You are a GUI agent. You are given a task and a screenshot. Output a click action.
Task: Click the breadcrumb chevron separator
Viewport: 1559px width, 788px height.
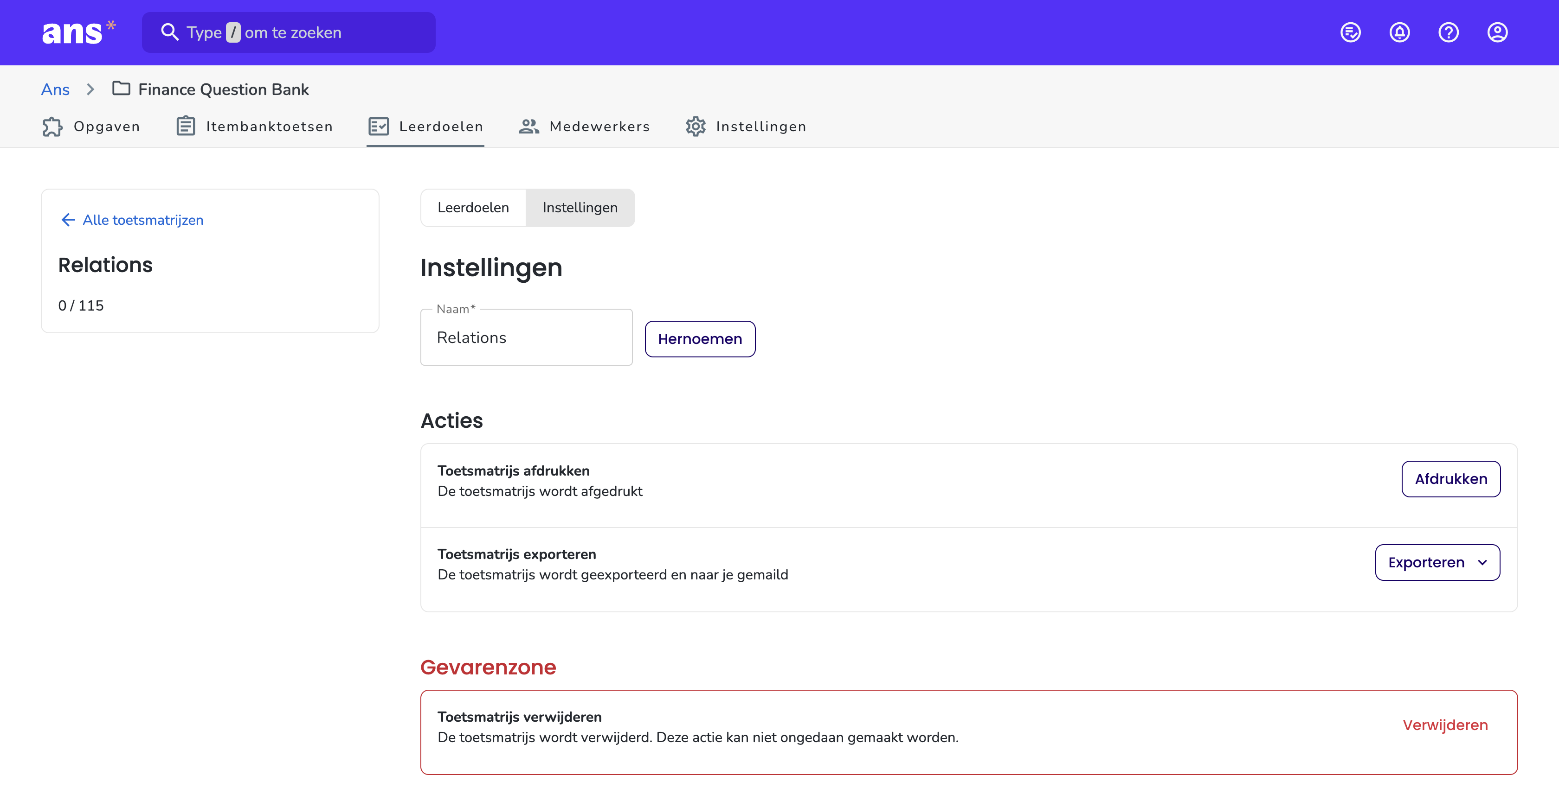click(x=91, y=89)
